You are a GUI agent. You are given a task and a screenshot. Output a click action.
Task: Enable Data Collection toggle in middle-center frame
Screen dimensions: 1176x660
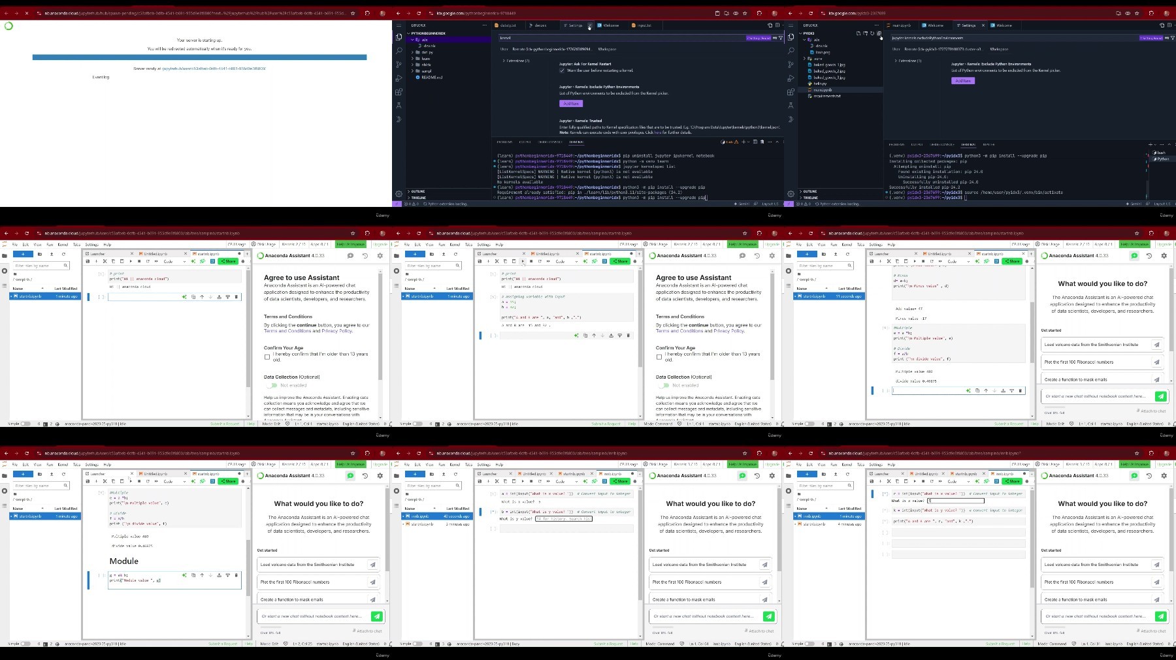click(x=663, y=385)
